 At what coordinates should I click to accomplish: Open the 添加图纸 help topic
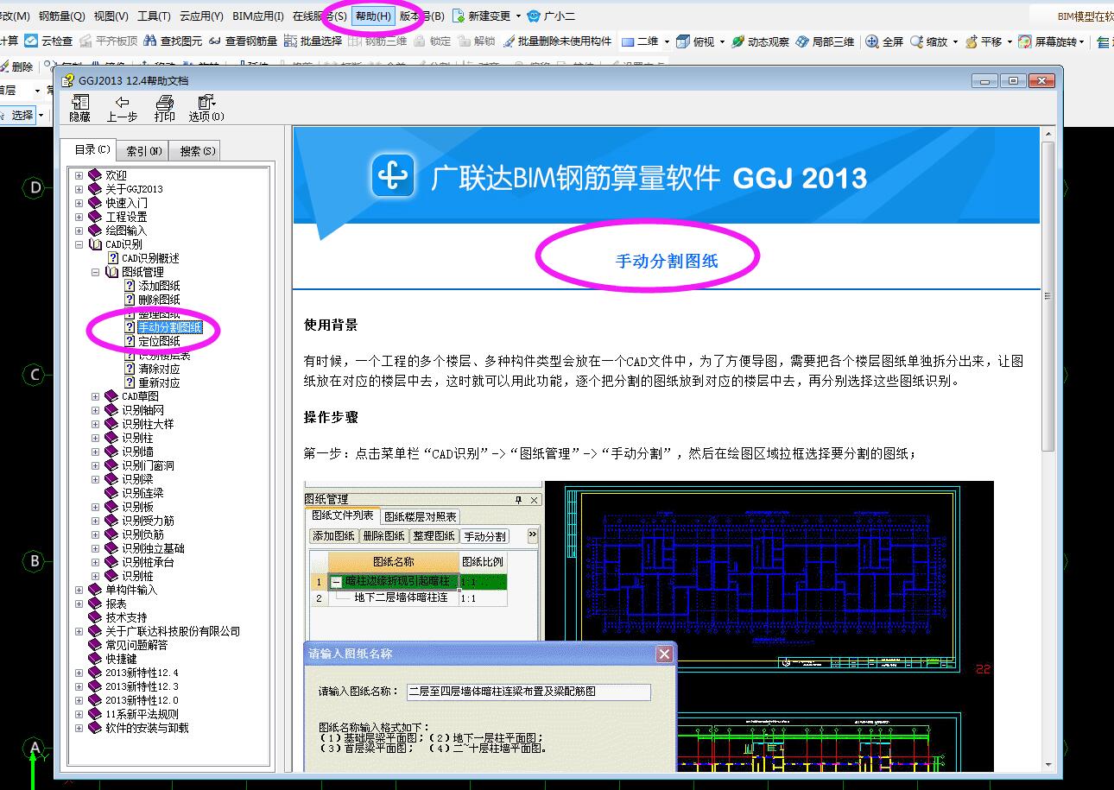[159, 286]
